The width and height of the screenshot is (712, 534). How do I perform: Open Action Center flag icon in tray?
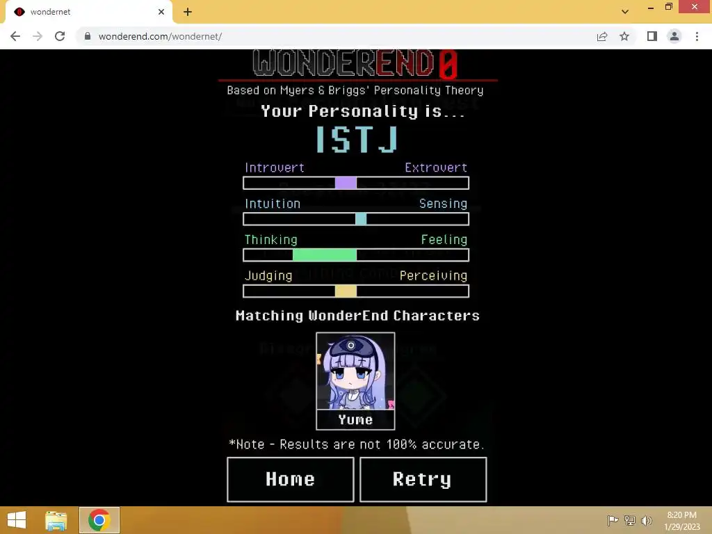[613, 520]
